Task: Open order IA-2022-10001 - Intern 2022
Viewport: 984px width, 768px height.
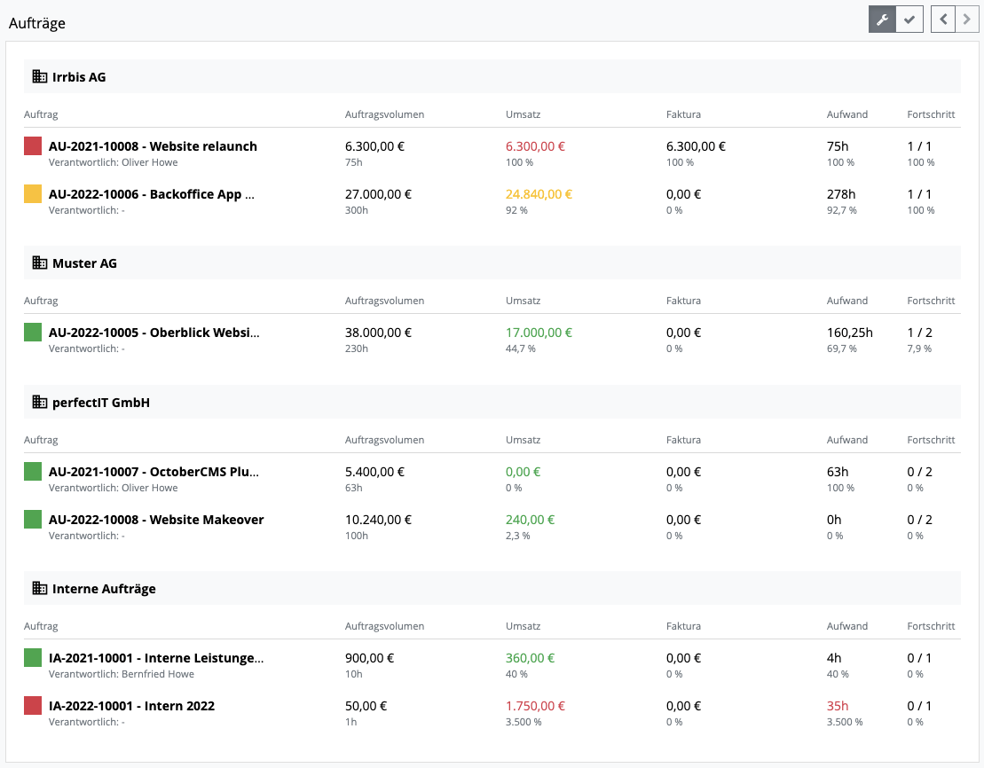Action: (132, 706)
